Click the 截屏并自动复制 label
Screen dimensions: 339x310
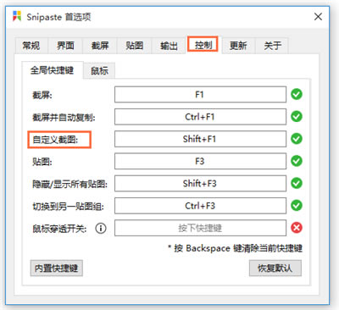[x=64, y=117]
